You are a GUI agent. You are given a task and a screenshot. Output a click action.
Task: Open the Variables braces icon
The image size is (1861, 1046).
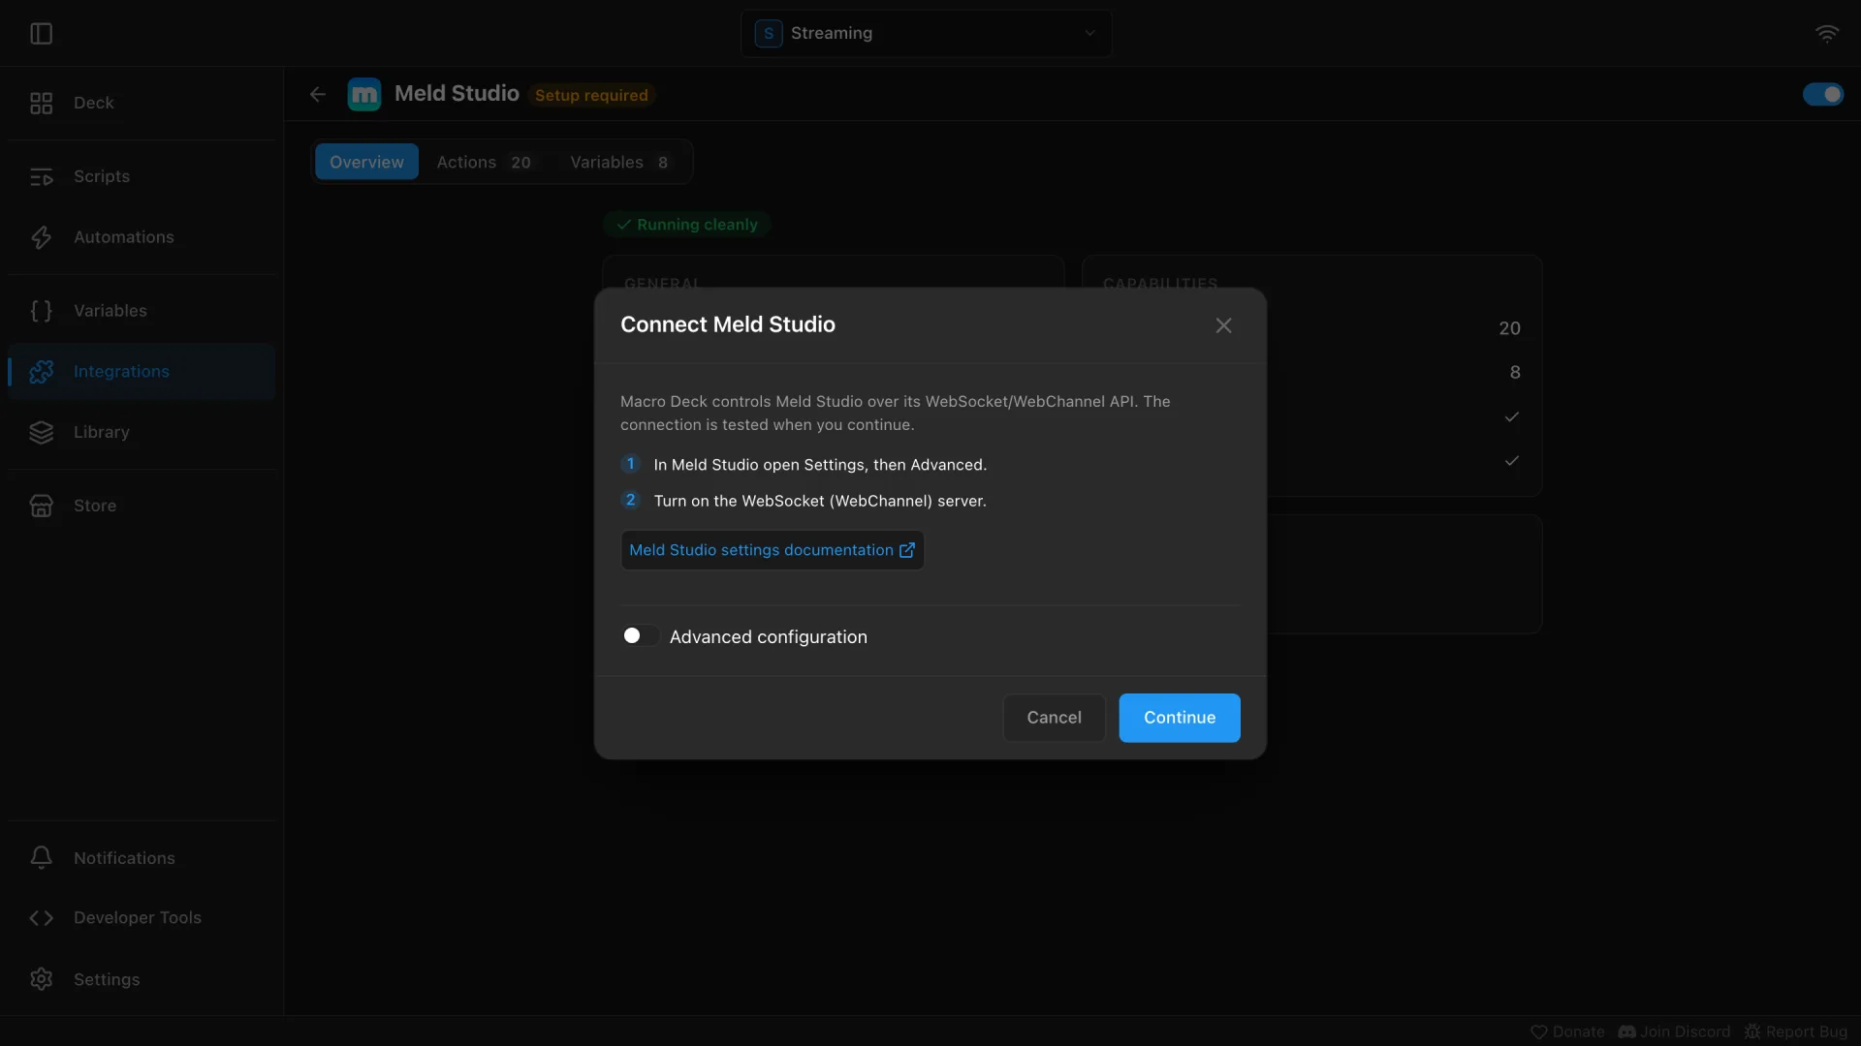[x=41, y=311]
